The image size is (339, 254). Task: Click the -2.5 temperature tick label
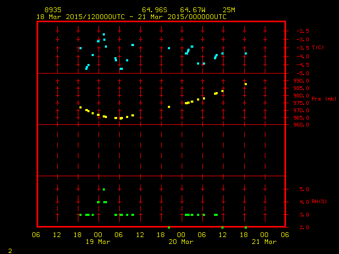click(302, 31)
